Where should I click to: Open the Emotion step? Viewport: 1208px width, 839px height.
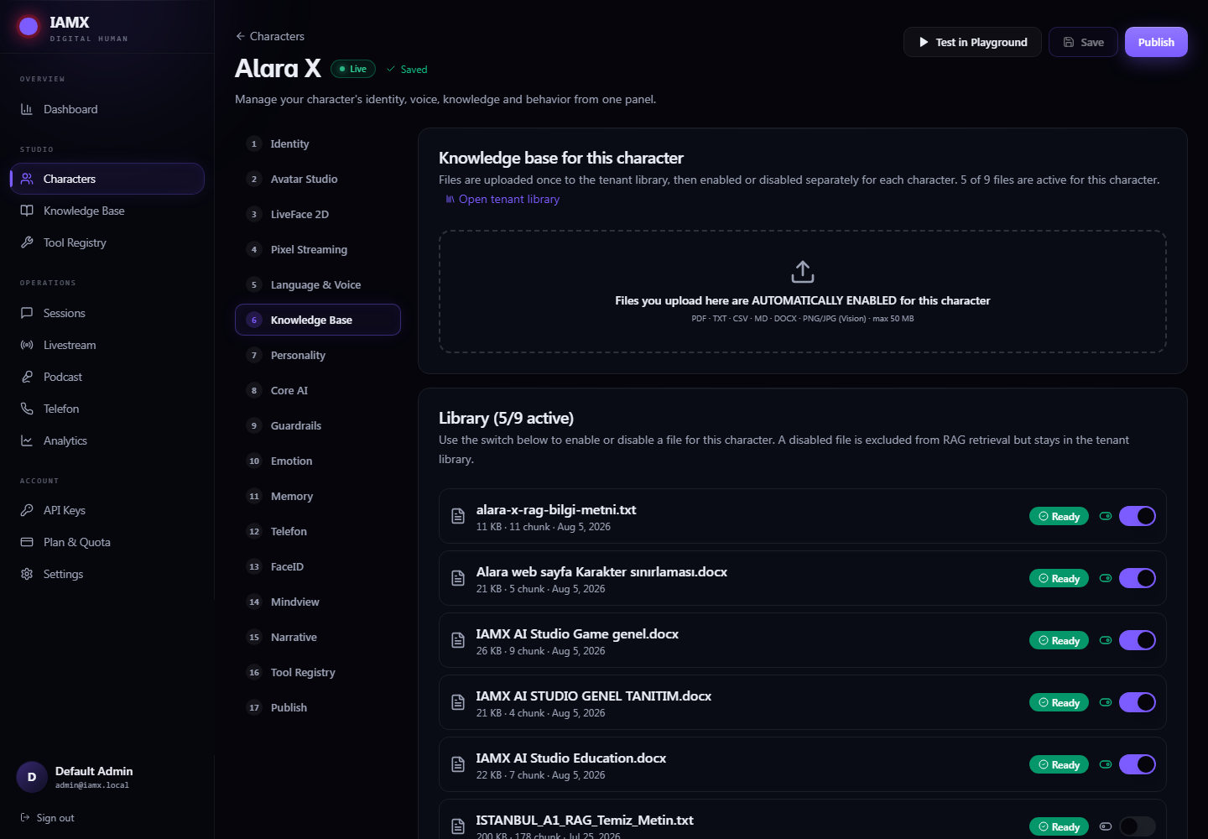(318, 461)
